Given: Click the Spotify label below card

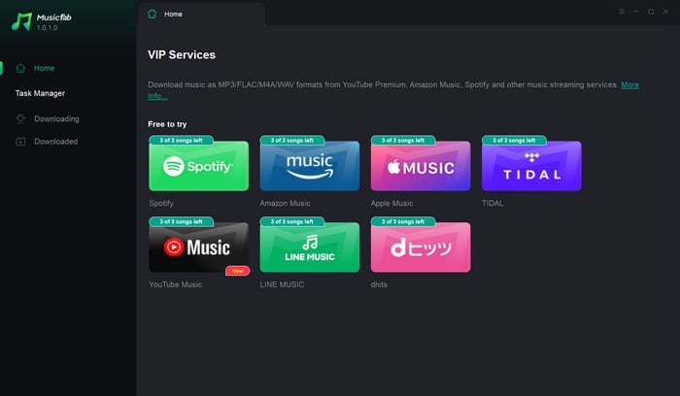Looking at the screenshot, I should [161, 203].
